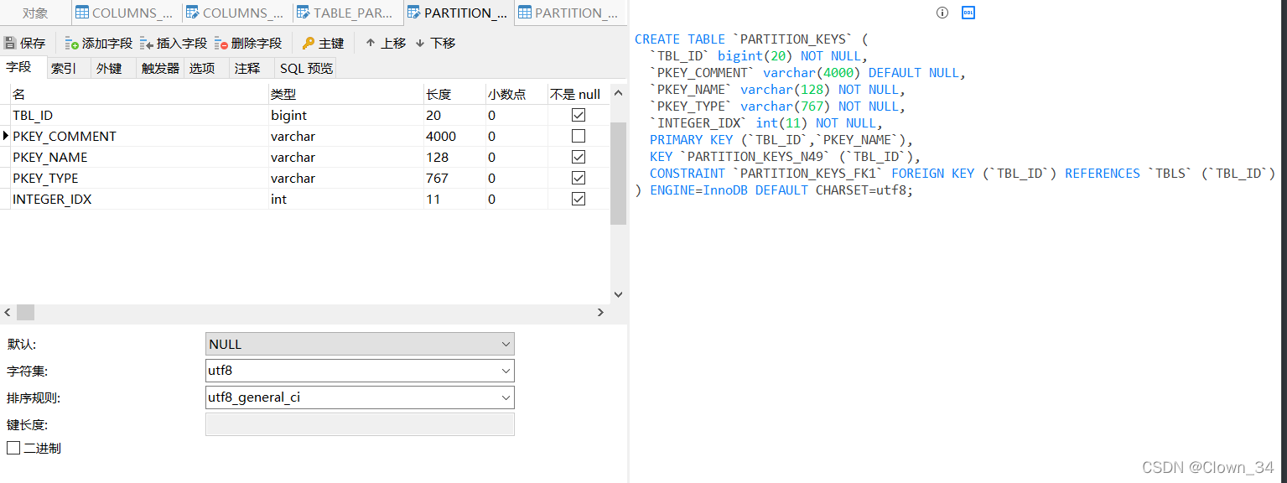Toggle Not Null checkbox for TBL_ID
Screen dimensions: 1287x483
pyautogui.click(x=579, y=115)
